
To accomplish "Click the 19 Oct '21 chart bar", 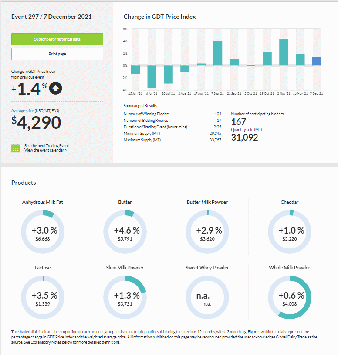I will click(267, 59).
